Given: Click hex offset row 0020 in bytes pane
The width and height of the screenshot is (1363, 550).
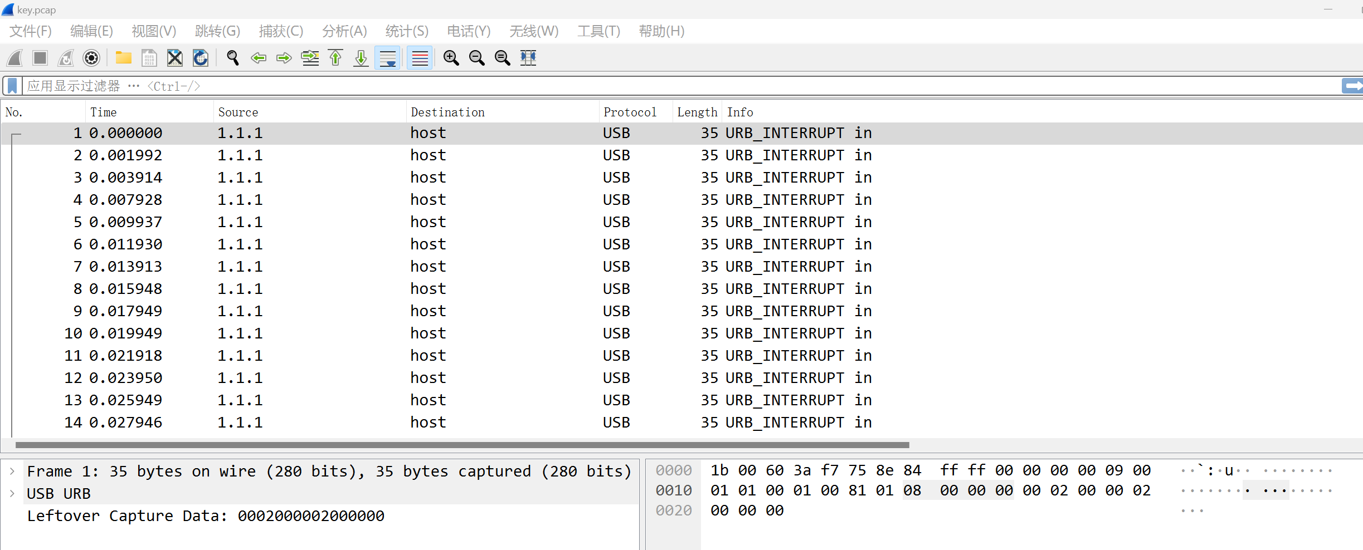Looking at the screenshot, I should (674, 510).
